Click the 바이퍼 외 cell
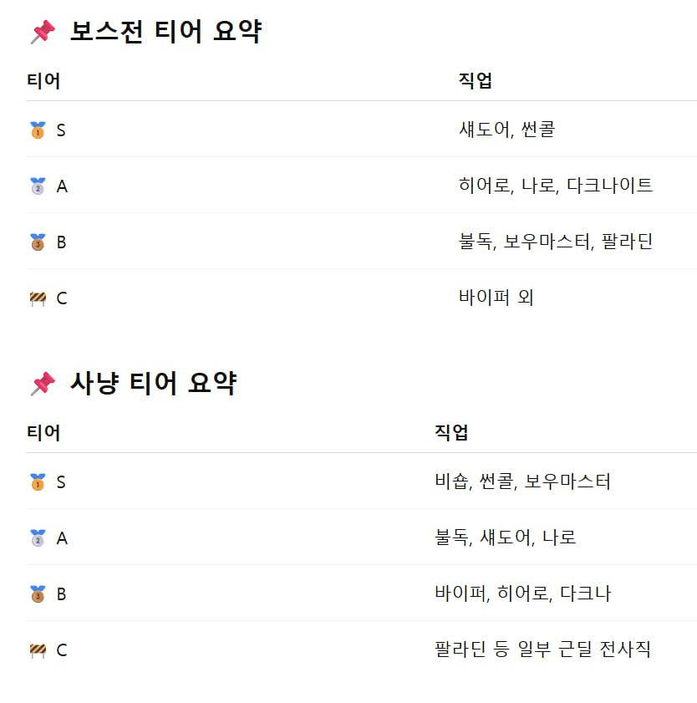 point(496,298)
